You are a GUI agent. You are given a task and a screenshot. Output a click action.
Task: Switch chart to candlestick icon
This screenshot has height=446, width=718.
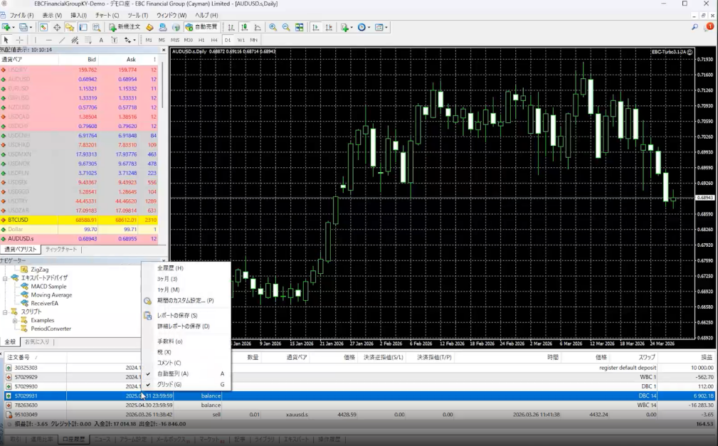[245, 28]
